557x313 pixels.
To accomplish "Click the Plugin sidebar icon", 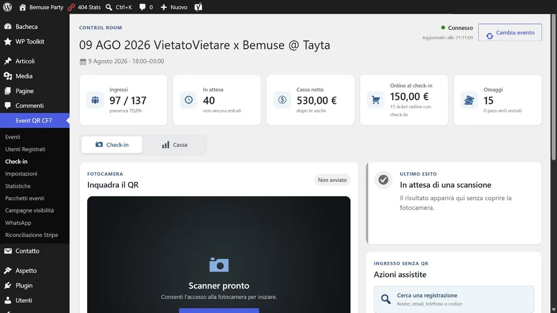I will (x=8, y=285).
